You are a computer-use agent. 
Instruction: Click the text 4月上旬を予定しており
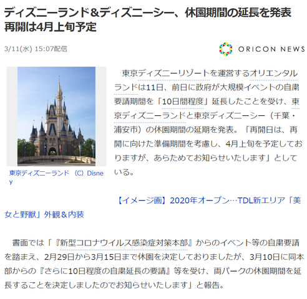pos(264,144)
